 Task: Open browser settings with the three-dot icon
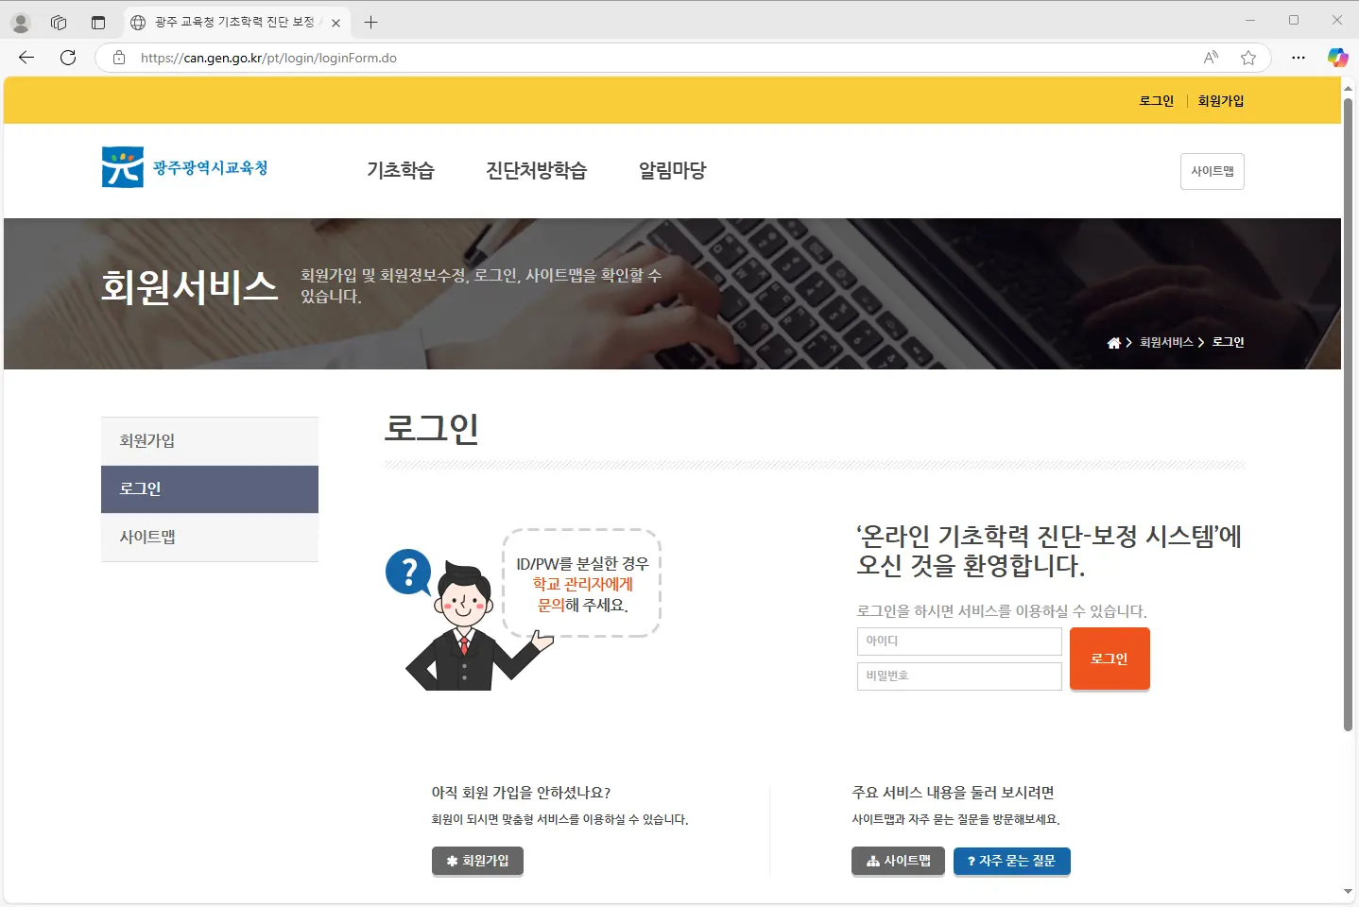1298,58
